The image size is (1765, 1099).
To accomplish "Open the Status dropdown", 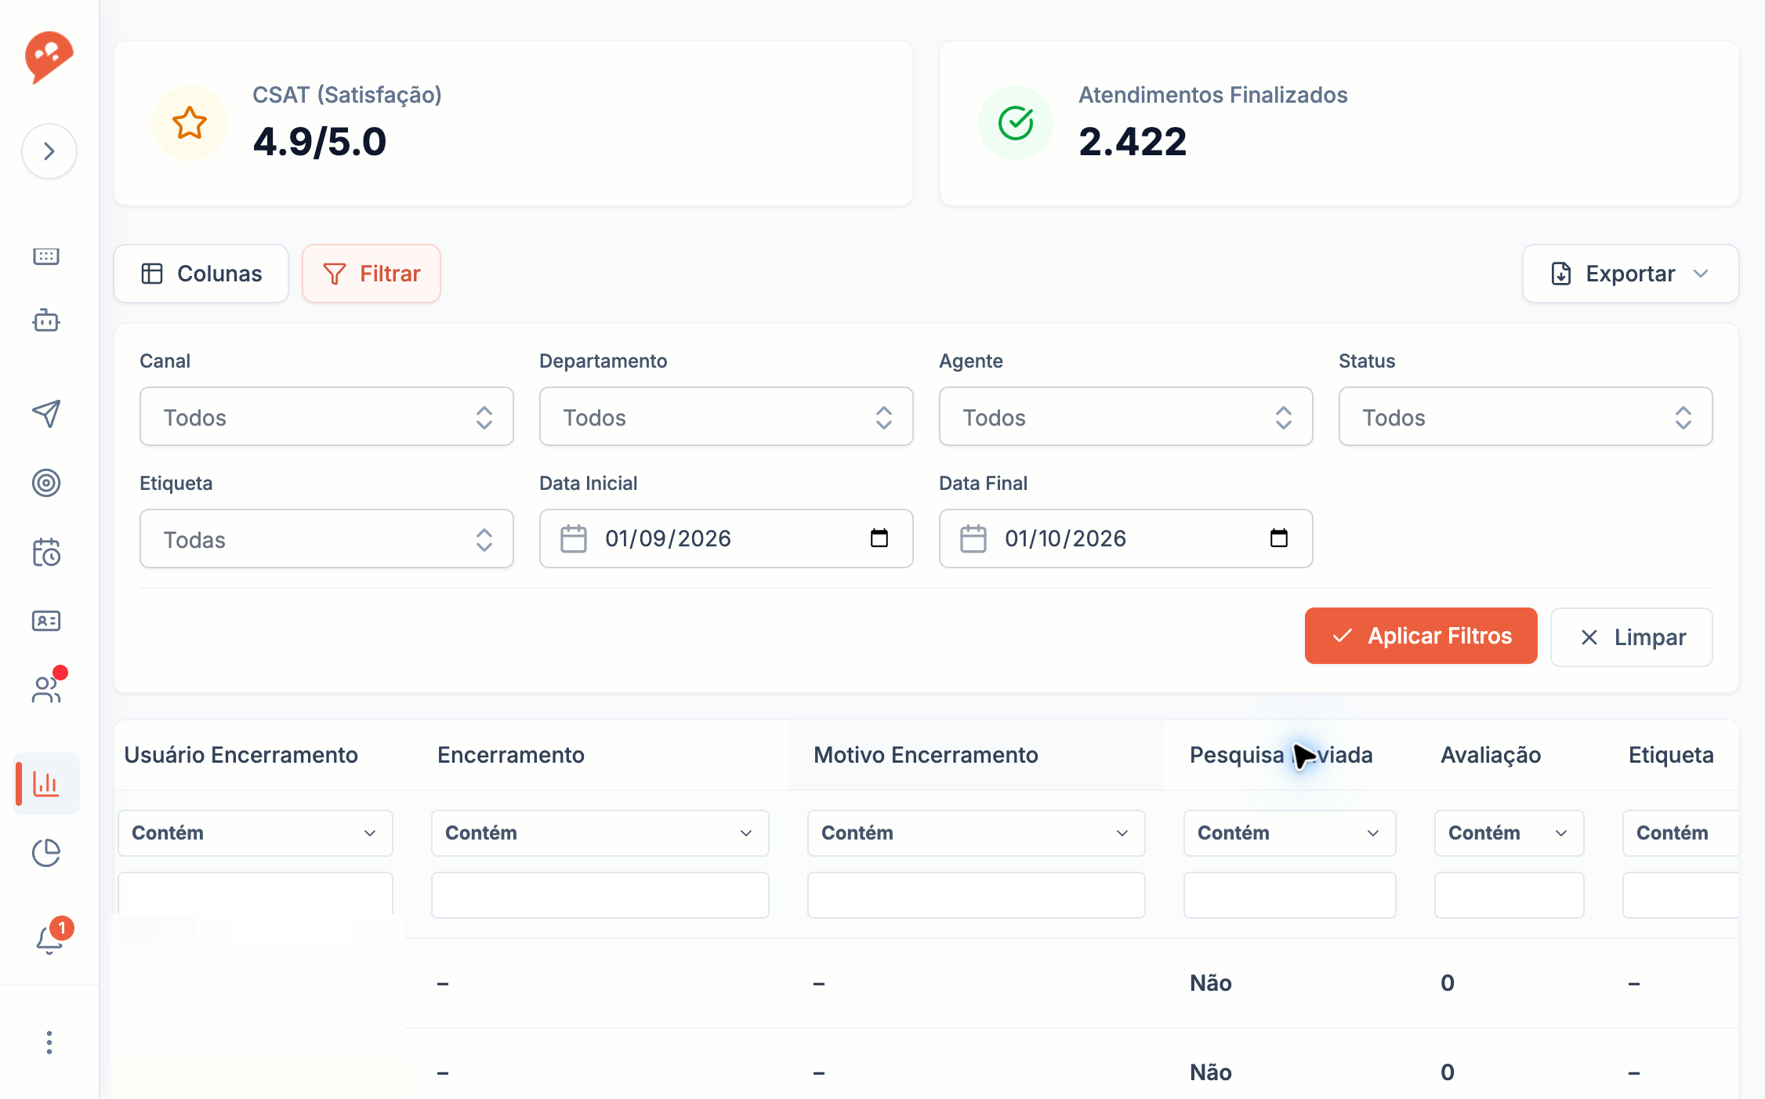I will click(x=1526, y=416).
